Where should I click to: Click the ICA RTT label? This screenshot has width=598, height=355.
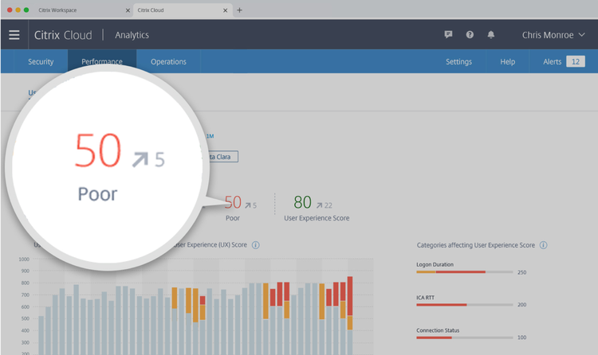(x=425, y=298)
